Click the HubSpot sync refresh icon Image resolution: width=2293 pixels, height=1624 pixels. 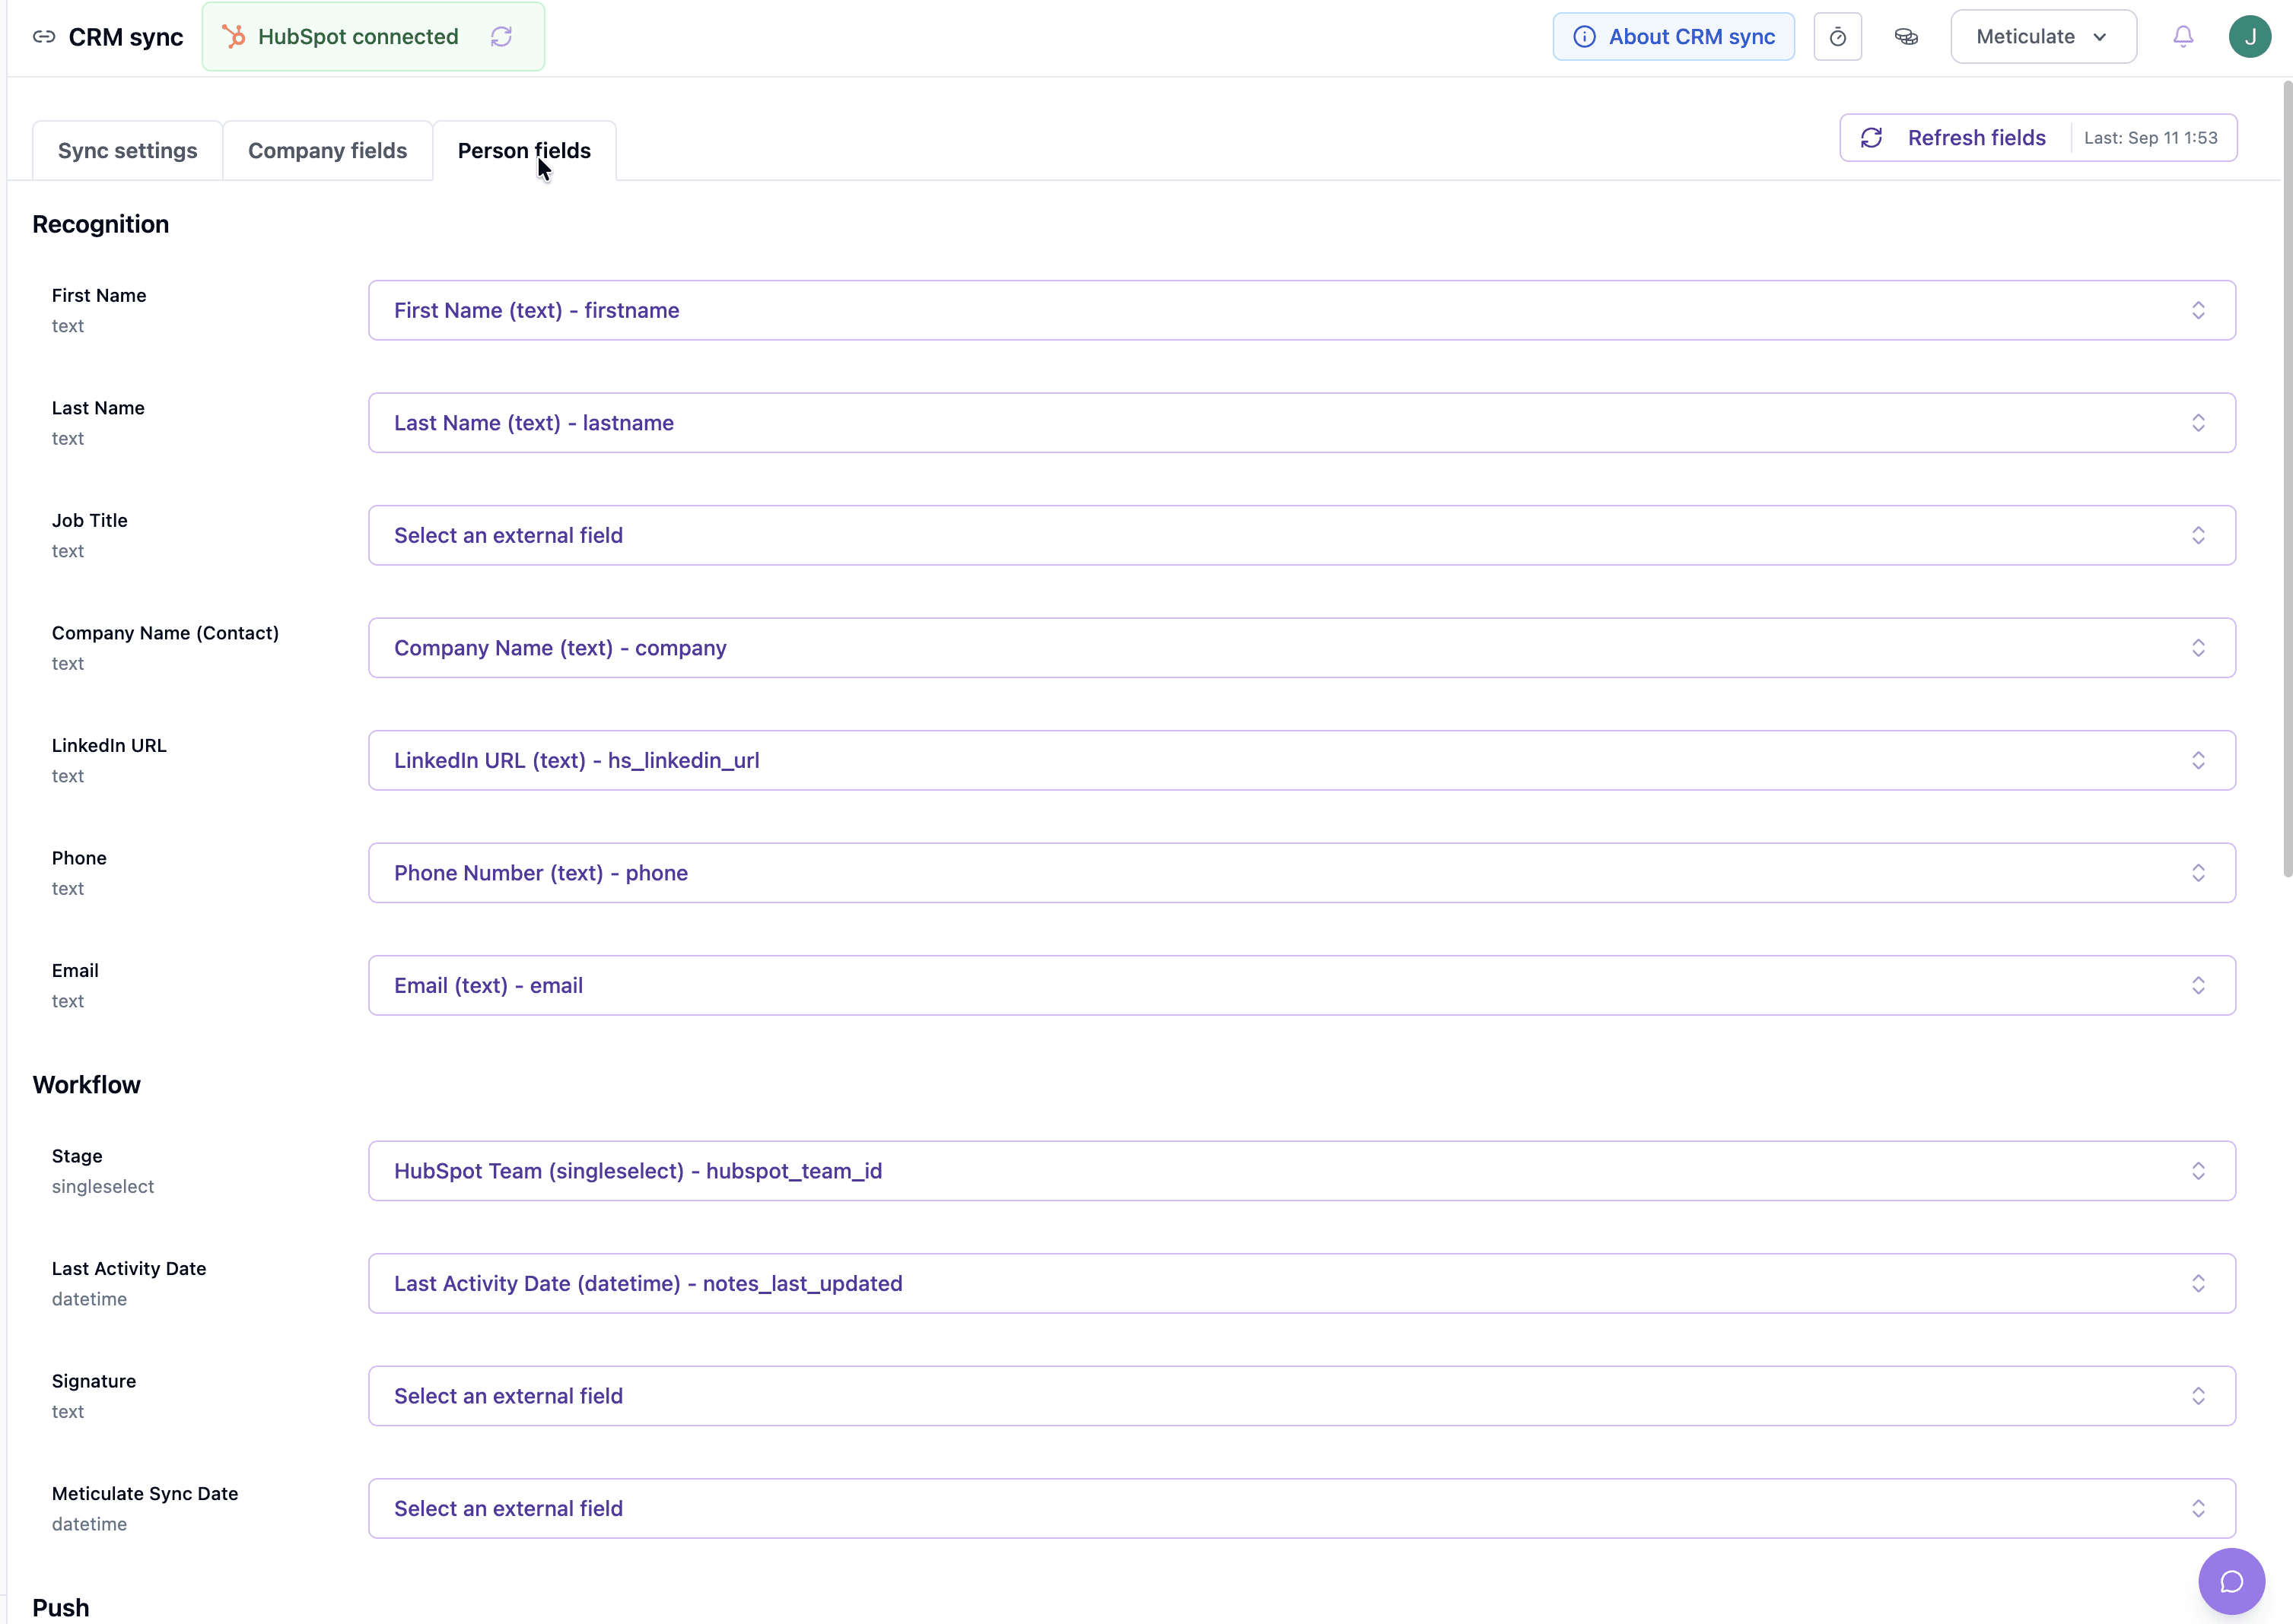[x=501, y=37]
